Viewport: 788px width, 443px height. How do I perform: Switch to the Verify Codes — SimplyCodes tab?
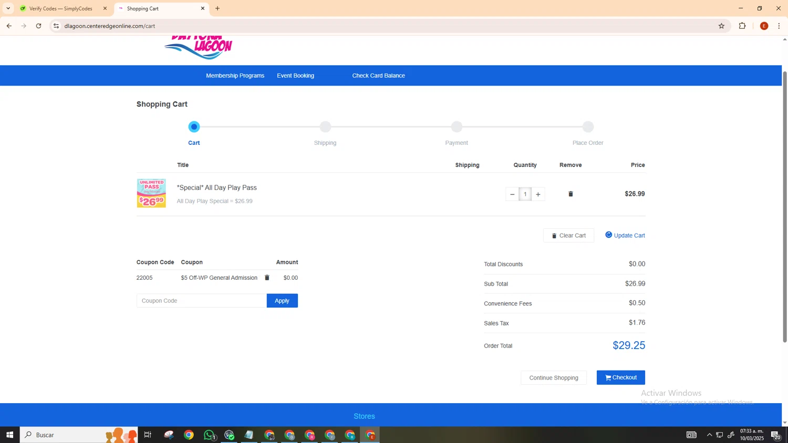61,8
